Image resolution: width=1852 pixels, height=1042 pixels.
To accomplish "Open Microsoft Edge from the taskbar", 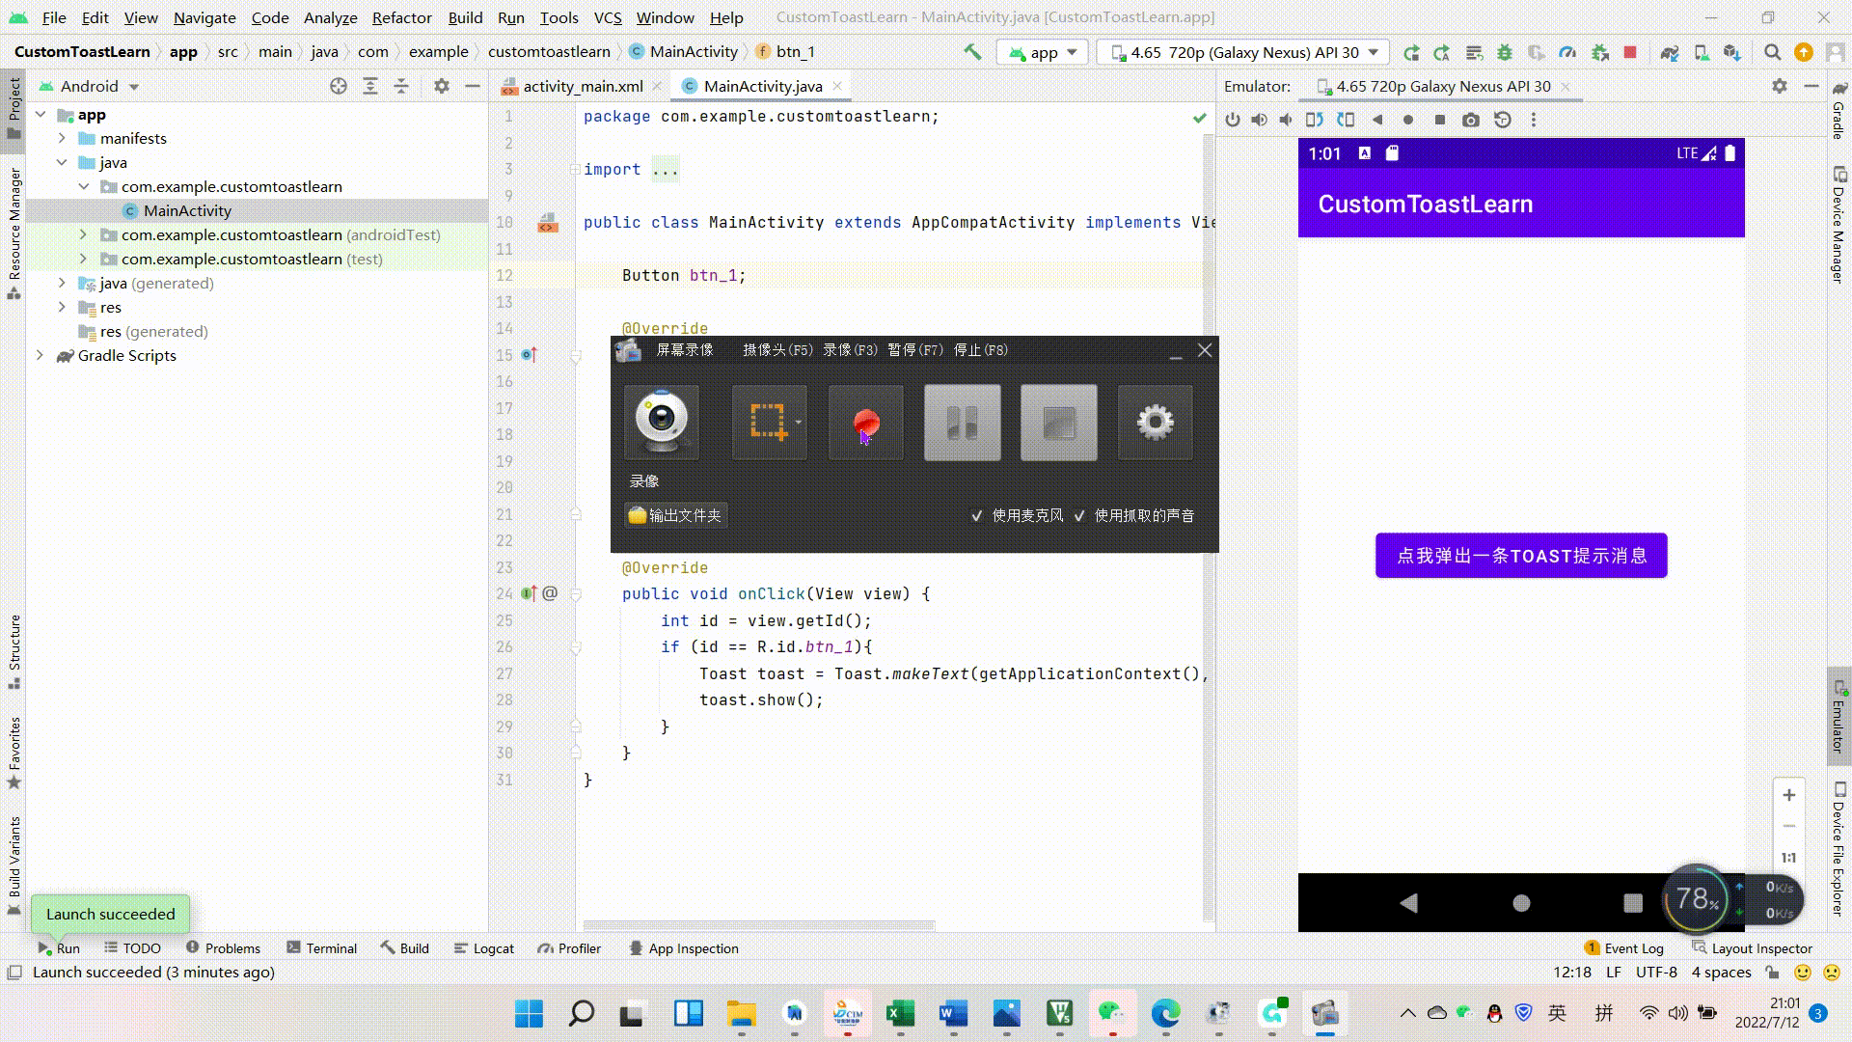I will 1165,1013.
